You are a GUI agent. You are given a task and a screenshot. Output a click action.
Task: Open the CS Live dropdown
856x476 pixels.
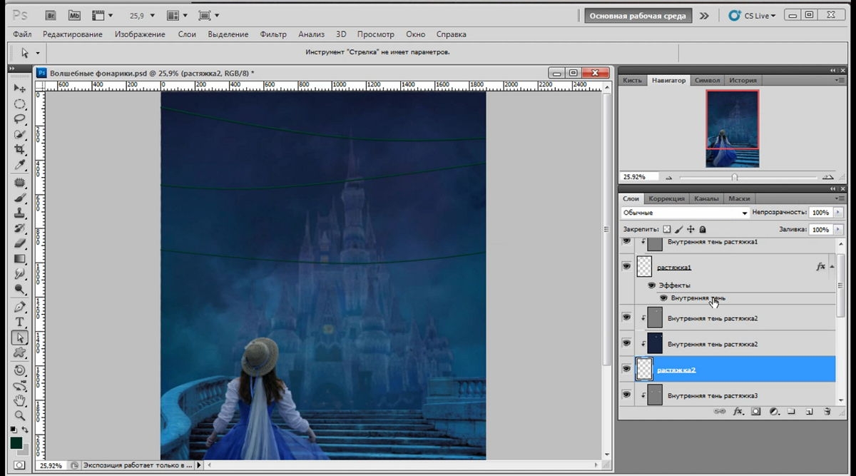(x=752, y=15)
